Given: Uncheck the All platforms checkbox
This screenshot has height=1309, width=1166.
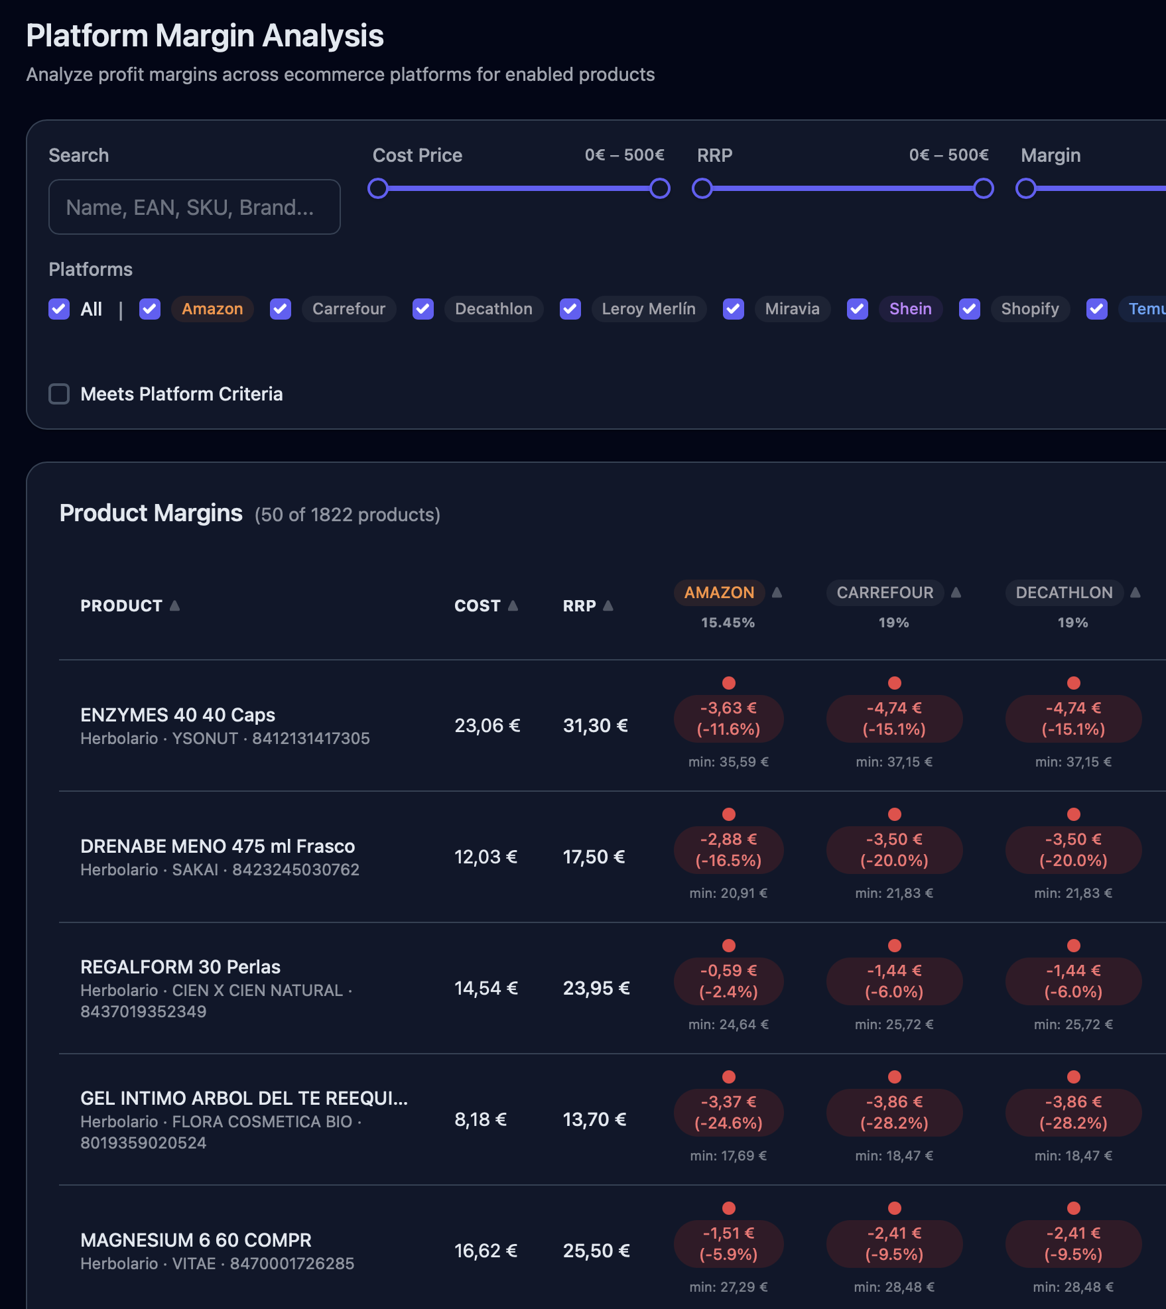Looking at the screenshot, I should pyautogui.click(x=59, y=309).
